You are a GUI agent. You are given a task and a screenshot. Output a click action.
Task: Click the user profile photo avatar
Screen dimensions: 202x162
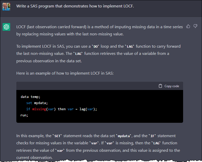pos(6,6)
